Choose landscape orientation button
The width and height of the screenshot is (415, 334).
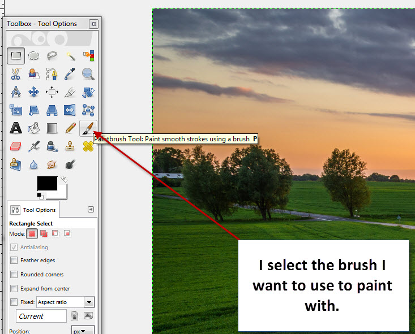coord(88,316)
